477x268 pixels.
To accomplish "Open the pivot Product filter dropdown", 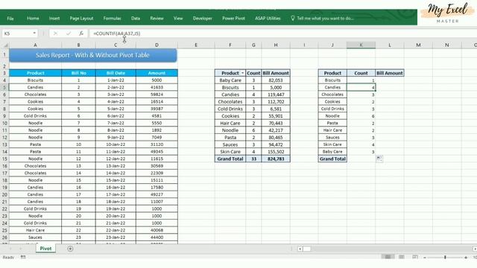I will tap(242, 73).
